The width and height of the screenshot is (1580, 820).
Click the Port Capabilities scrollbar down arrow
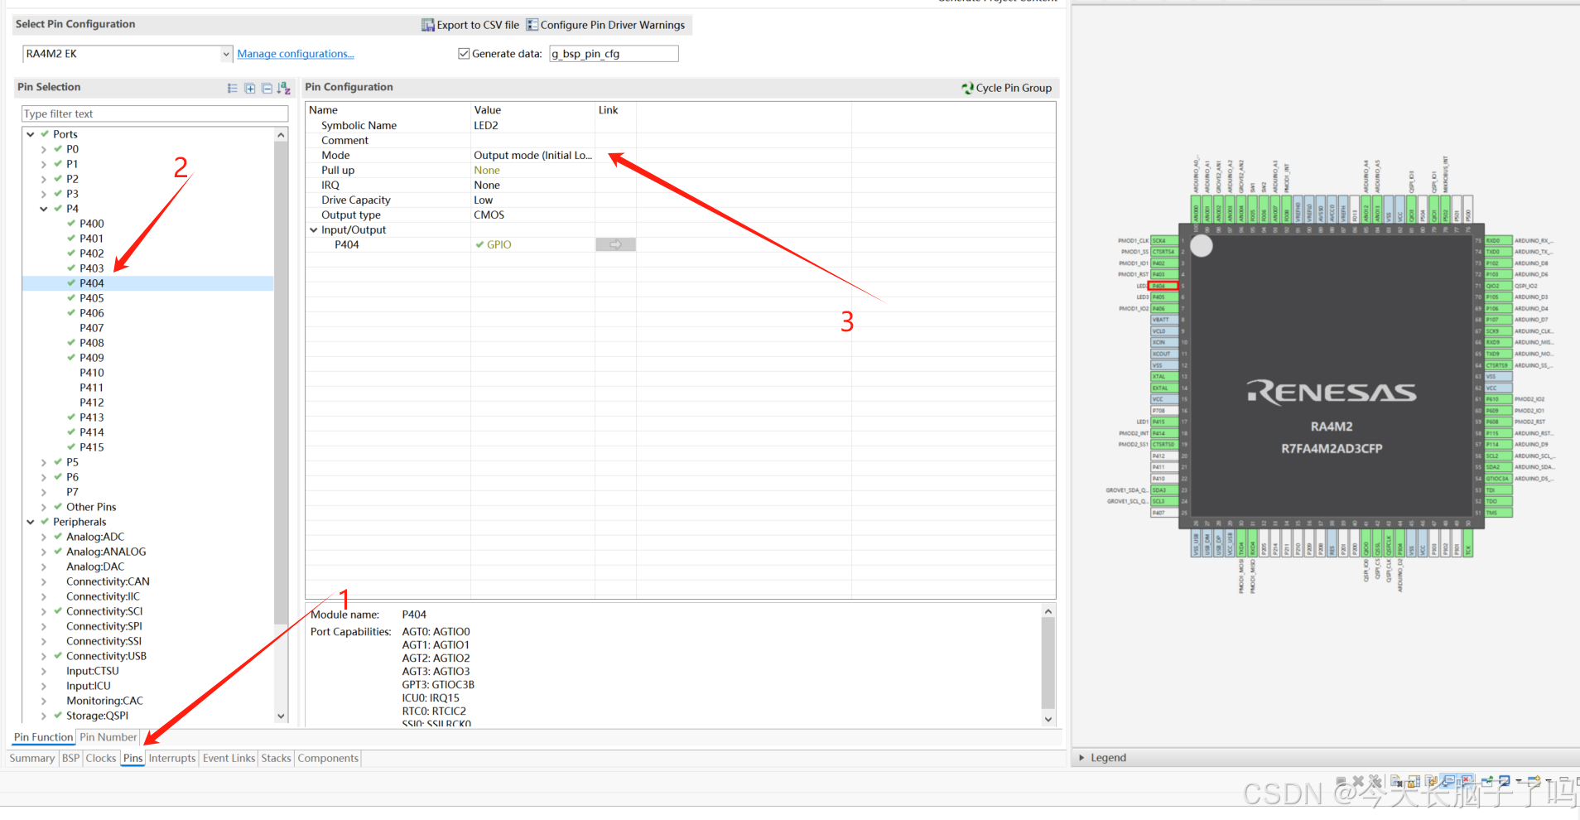1048,719
